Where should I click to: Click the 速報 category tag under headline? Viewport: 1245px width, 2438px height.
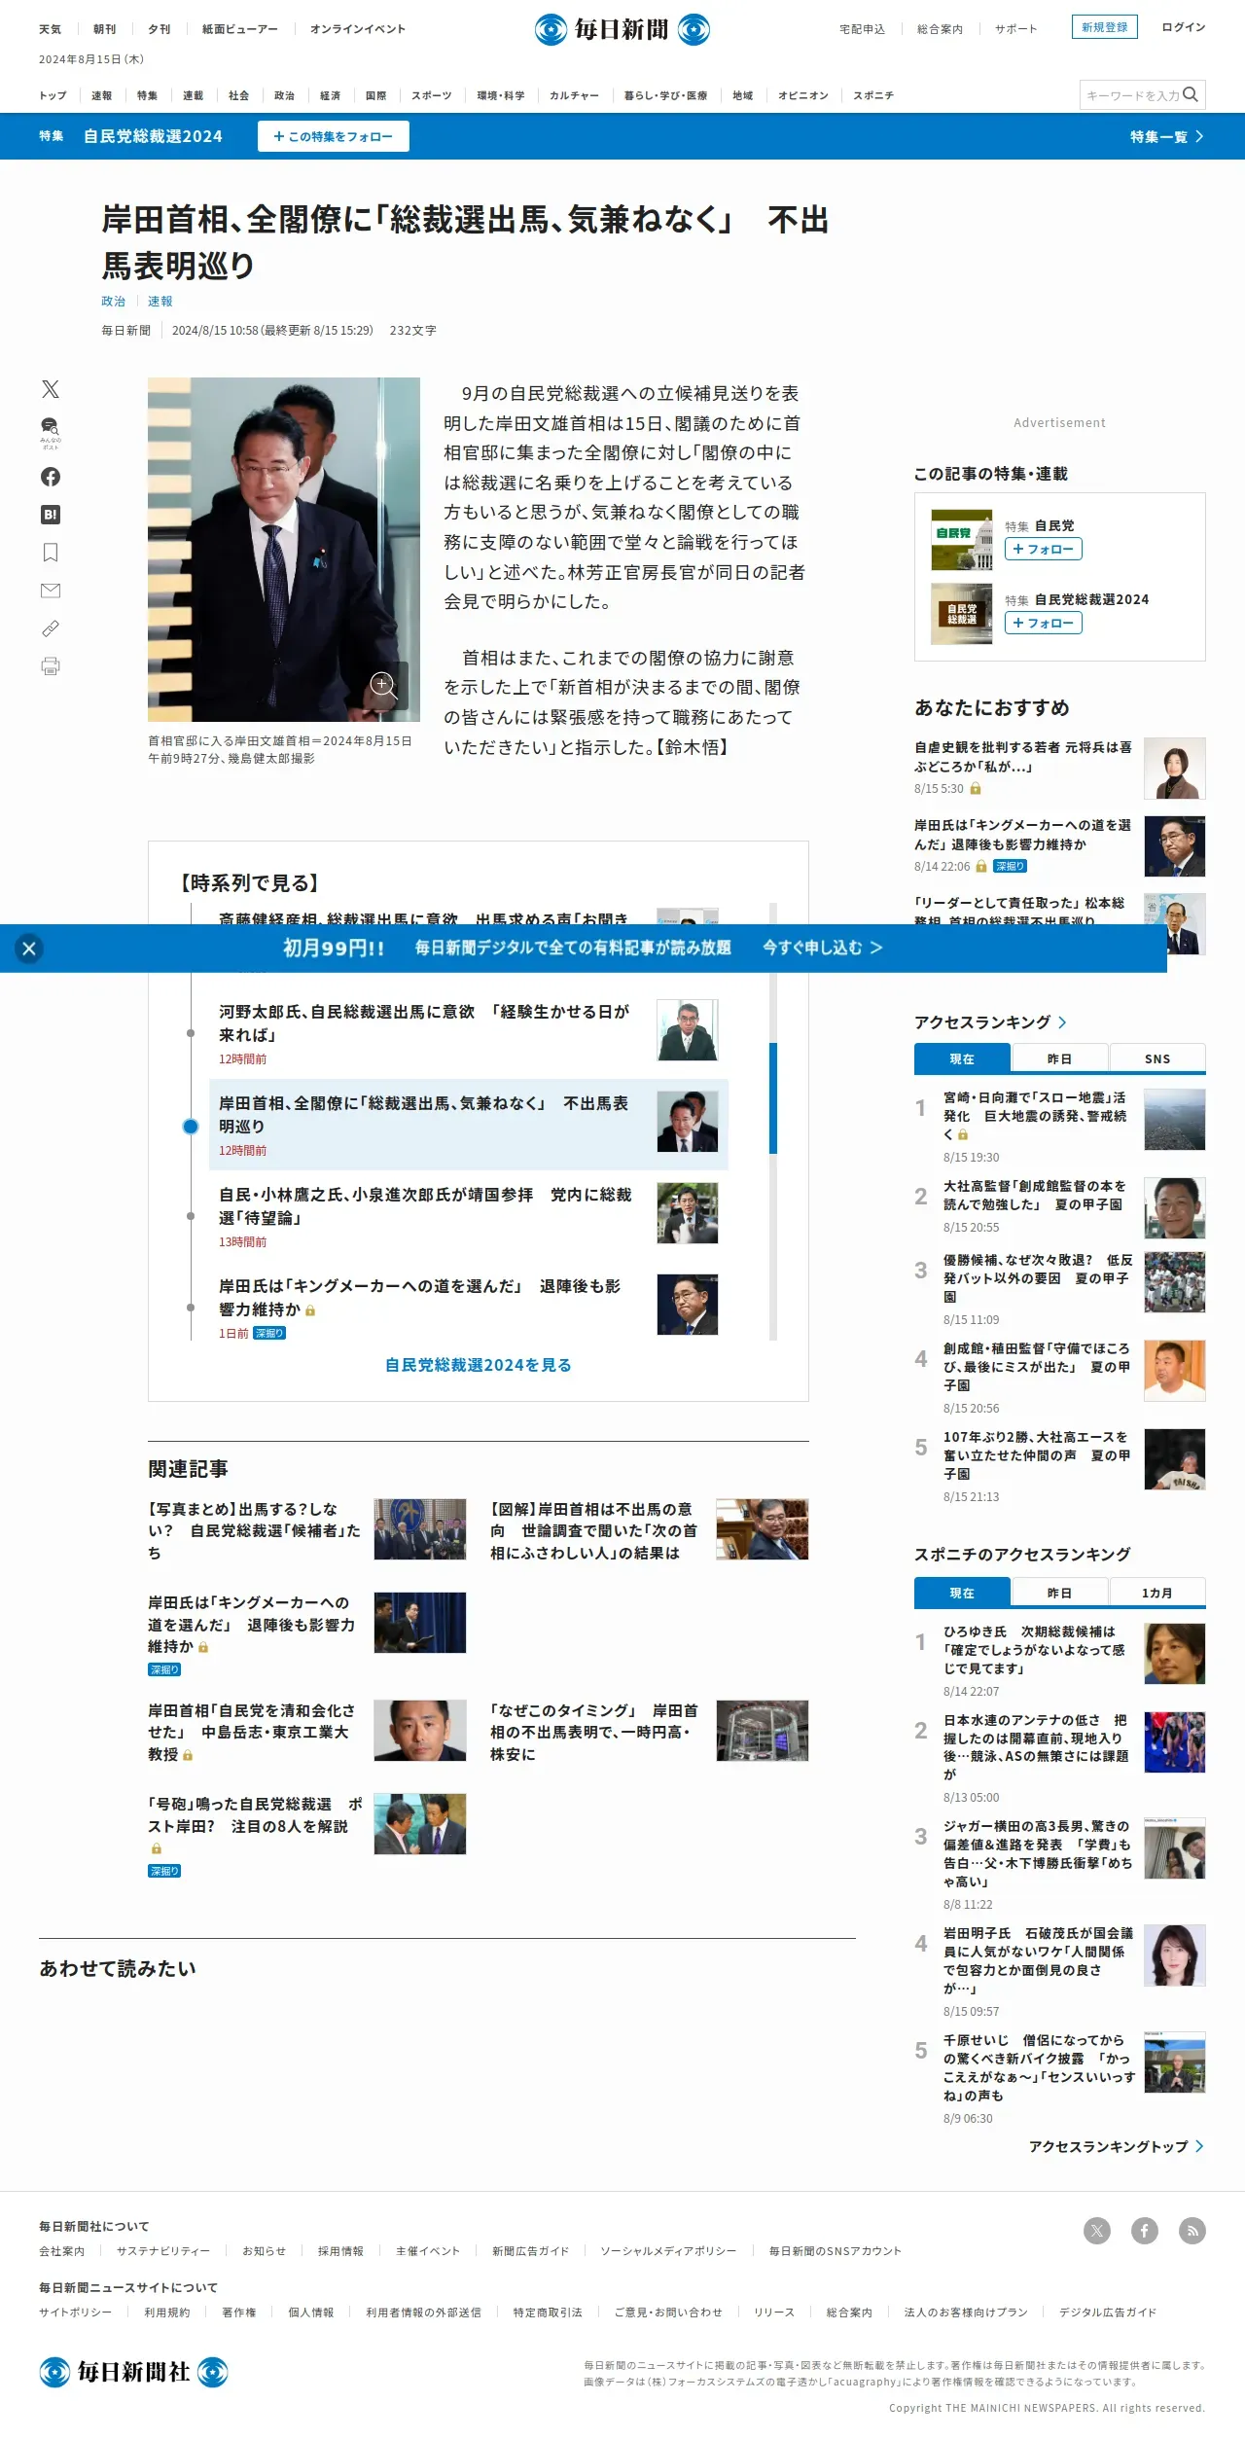click(x=160, y=302)
